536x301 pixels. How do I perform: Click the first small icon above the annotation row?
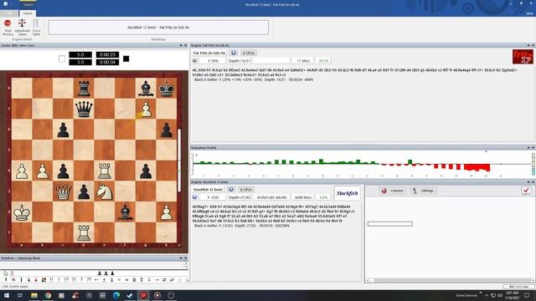click(x=6, y=273)
